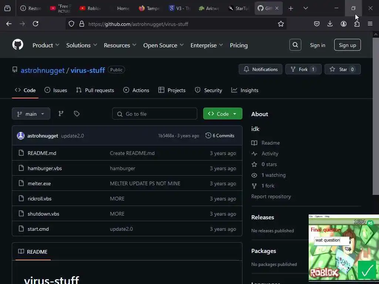Click the 1 watching item in About

pos(269,175)
